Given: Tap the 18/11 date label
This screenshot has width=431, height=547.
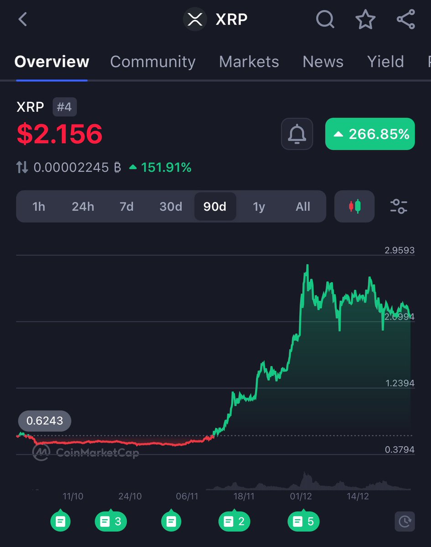Looking at the screenshot, I should (x=244, y=496).
